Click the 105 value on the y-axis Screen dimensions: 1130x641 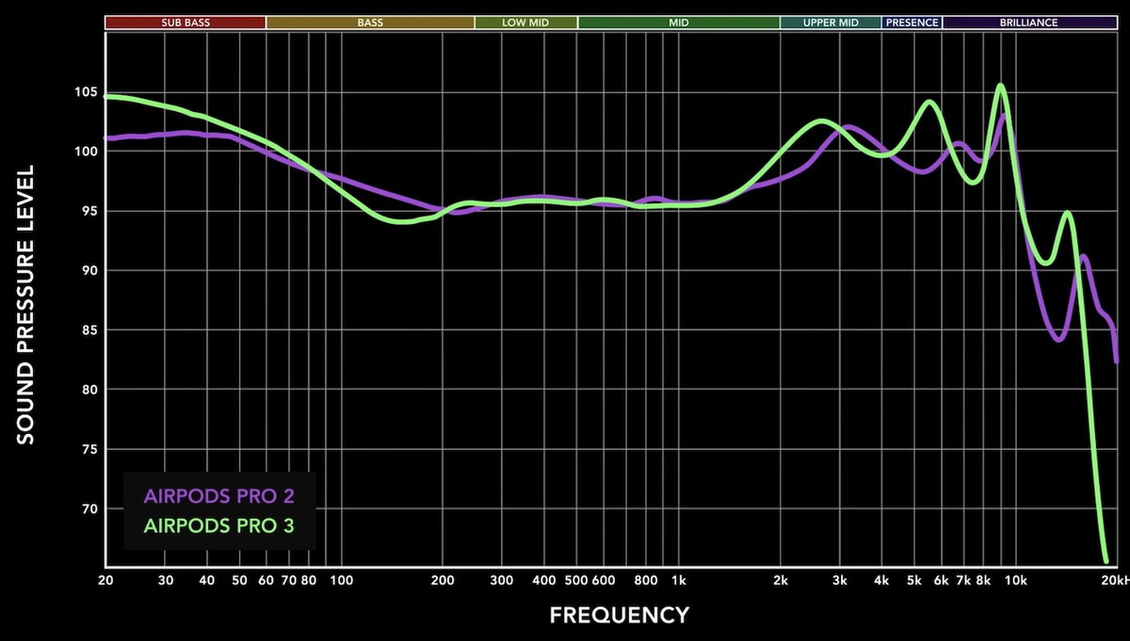(x=85, y=91)
